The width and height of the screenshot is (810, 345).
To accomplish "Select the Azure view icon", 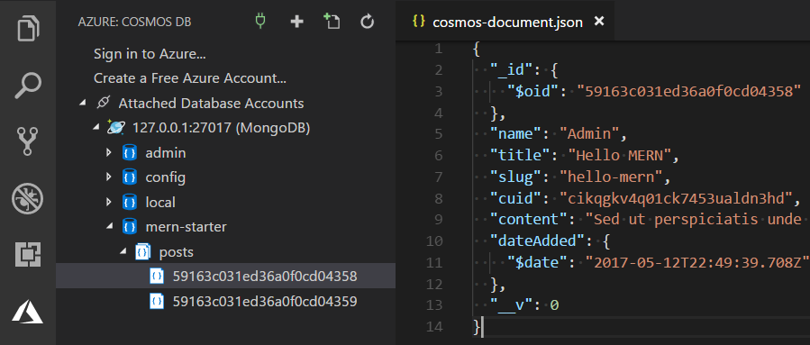I will pyautogui.click(x=28, y=312).
